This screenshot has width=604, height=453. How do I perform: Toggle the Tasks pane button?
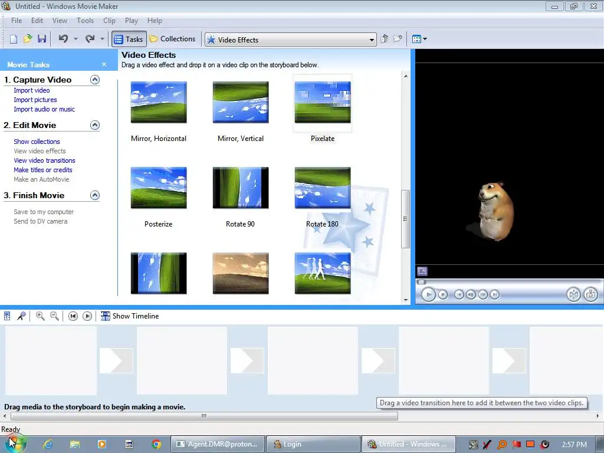(x=129, y=39)
